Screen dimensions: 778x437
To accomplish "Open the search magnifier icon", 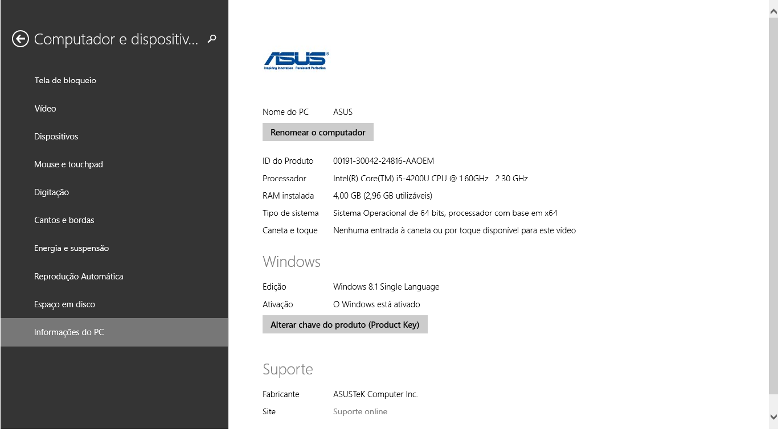I will (212, 39).
